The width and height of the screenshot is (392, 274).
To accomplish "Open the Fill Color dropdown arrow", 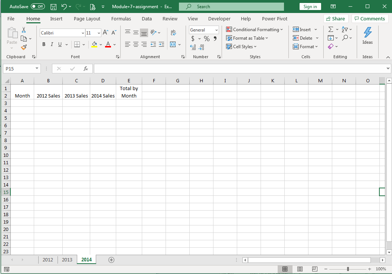I will click(100, 44).
